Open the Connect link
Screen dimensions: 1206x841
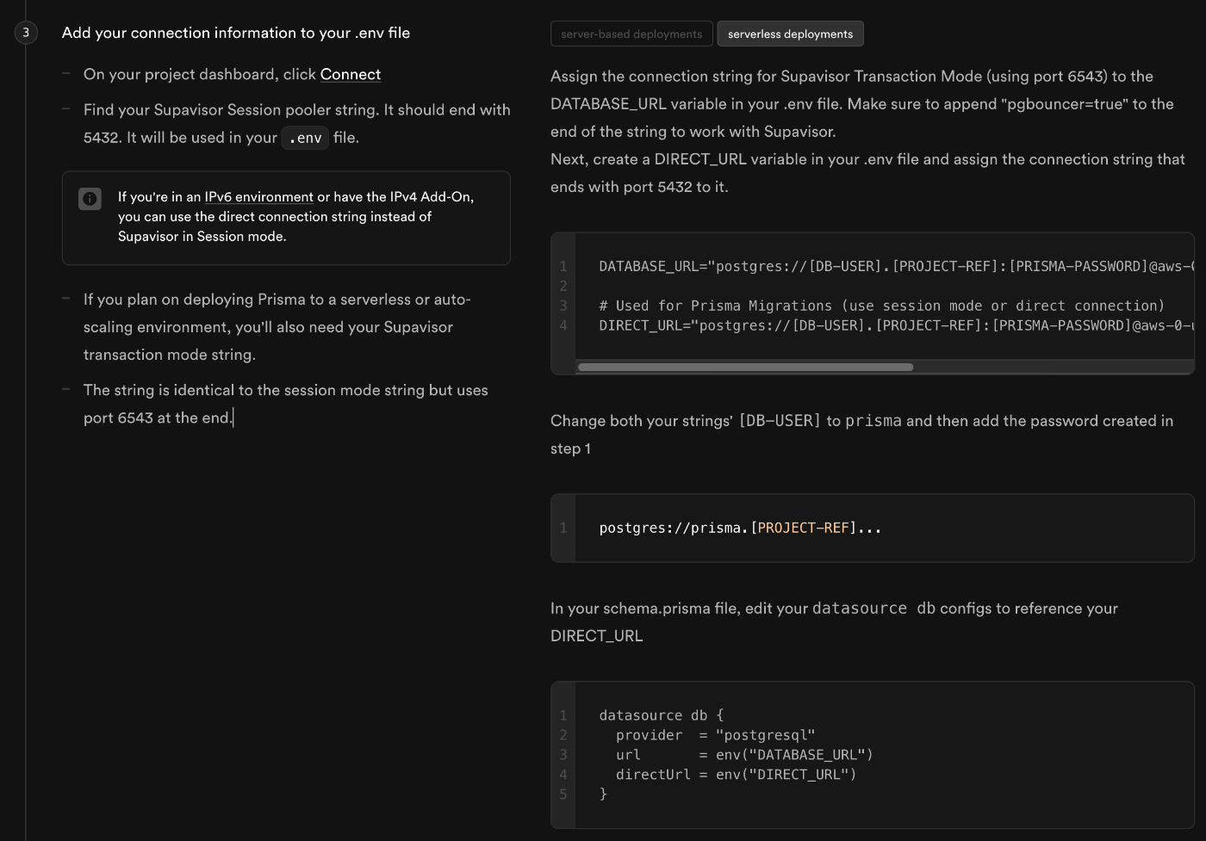tap(351, 74)
